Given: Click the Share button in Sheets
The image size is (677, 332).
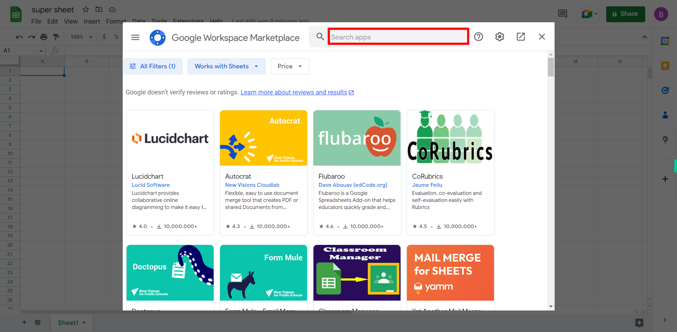Looking at the screenshot, I should click(626, 14).
